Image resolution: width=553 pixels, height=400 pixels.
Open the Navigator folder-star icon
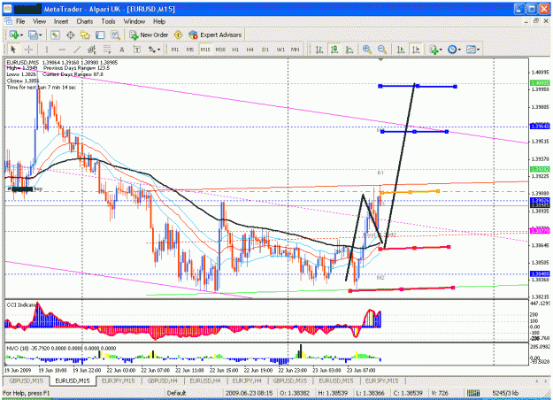tap(85, 35)
